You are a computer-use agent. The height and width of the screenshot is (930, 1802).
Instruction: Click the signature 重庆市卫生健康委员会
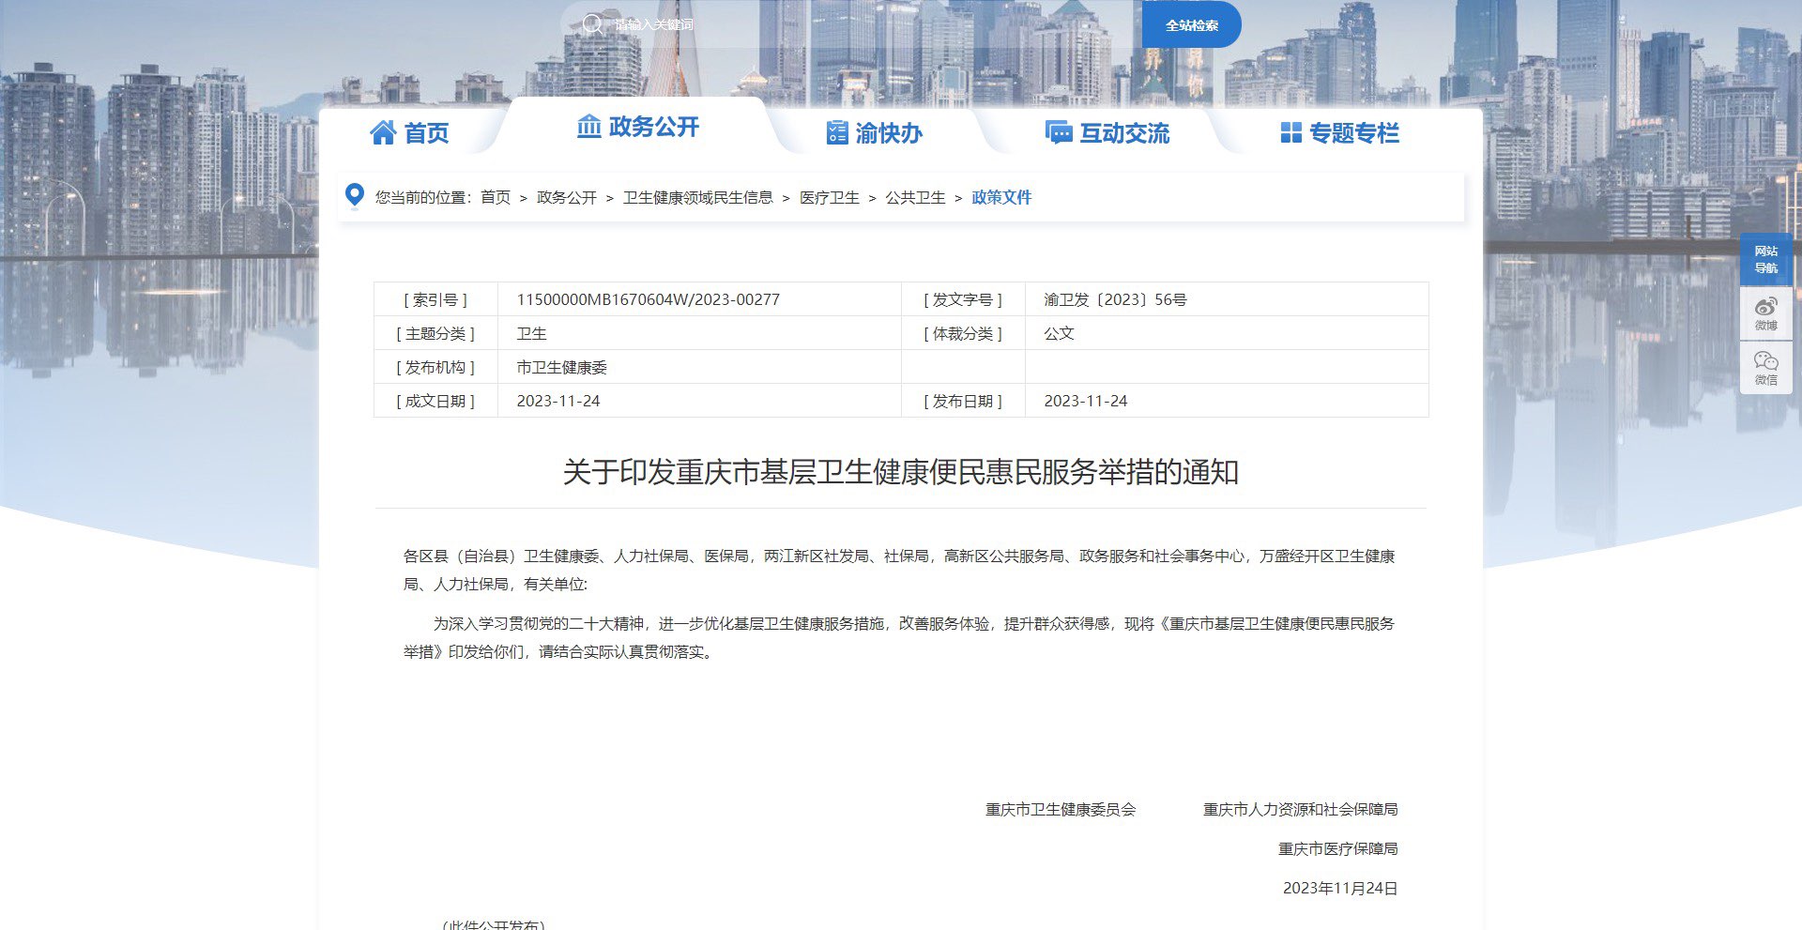(1061, 809)
